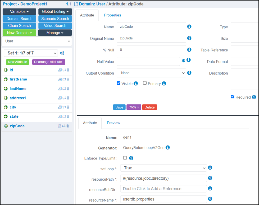Click the trash icon in the id row
The width and height of the screenshot is (259, 205).
[68, 70]
